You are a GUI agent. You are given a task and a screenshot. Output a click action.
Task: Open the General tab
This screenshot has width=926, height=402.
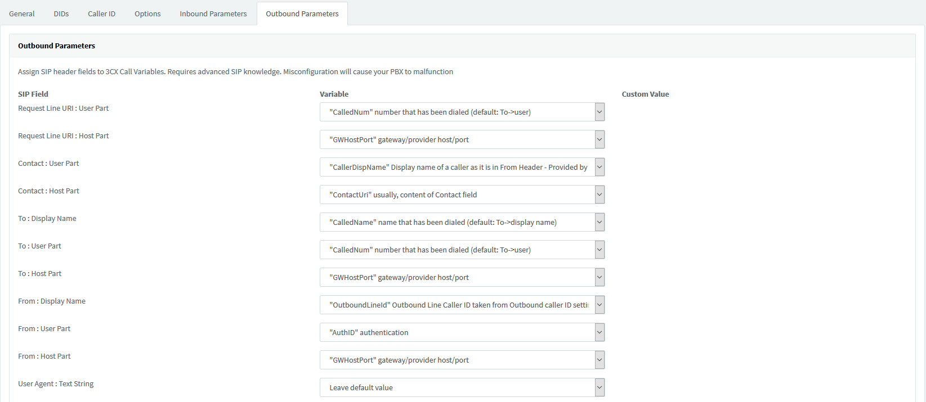pos(21,13)
